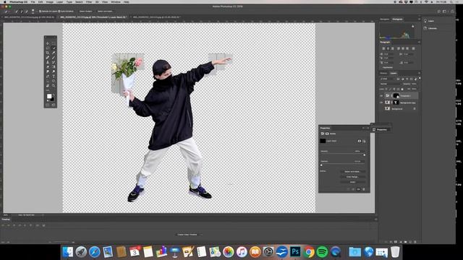Viewport: 463px width, 260px height.
Task: Open the Select menu
Action: tap(79, 1)
